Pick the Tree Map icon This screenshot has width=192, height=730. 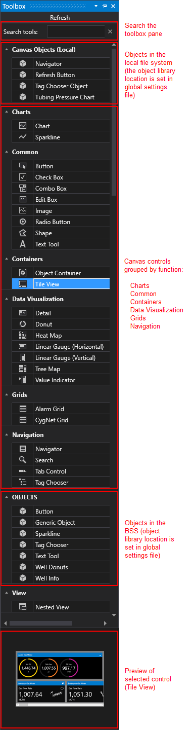pos(22,369)
